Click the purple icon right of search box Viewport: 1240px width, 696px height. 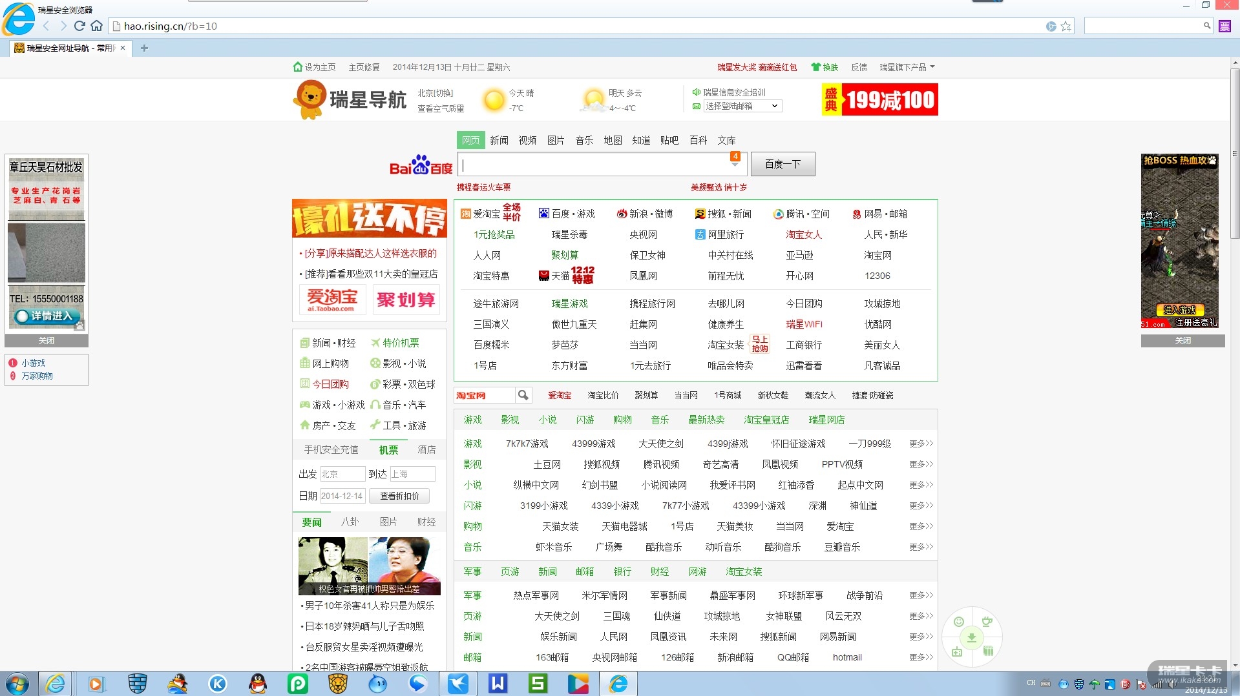pyautogui.click(x=1224, y=26)
